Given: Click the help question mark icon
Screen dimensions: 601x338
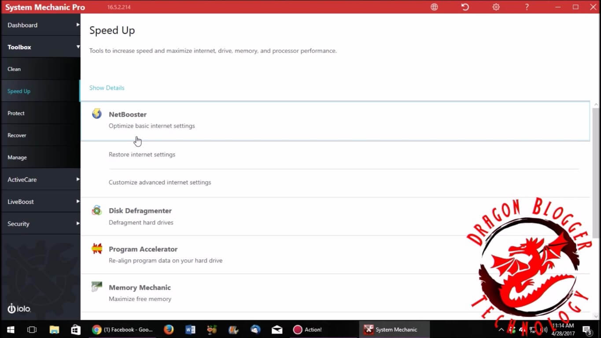Looking at the screenshot, I should click(x=527, y=7).
